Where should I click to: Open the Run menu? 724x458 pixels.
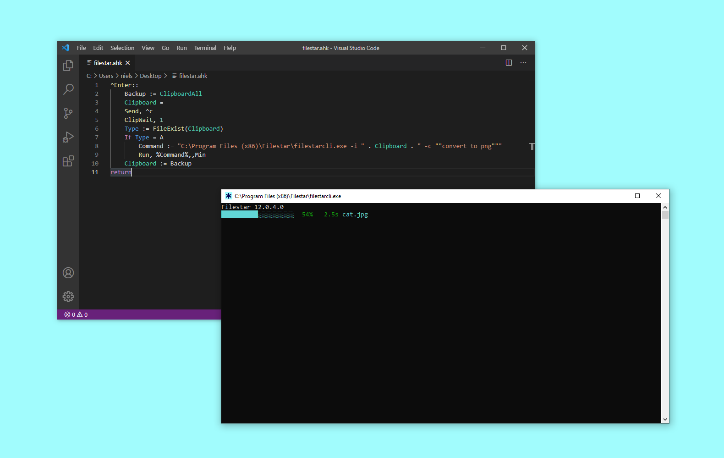point(181,48)
